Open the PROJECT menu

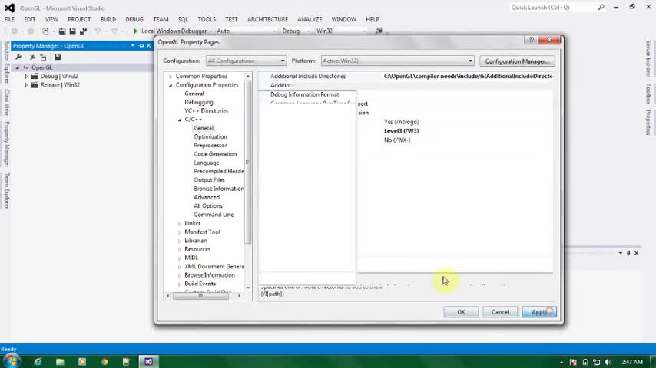point(79,19)
